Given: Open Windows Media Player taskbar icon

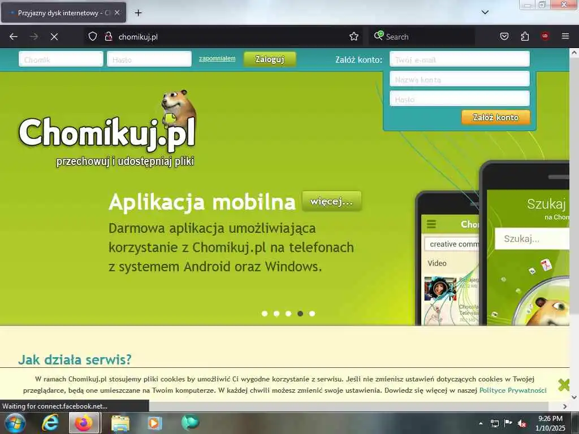Looking at the screenshot, I should tap(154, 423).
